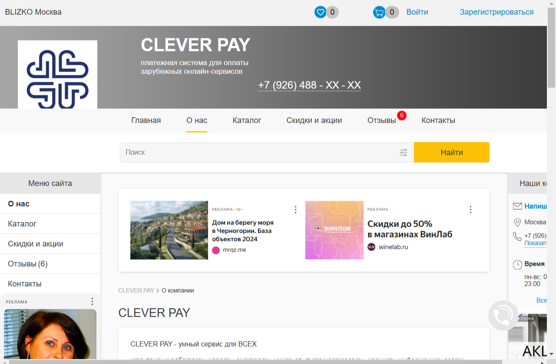Screen dimensions: 556x364
Task: Click the Зарегистрироваться link
Action: tap(497, 12)
